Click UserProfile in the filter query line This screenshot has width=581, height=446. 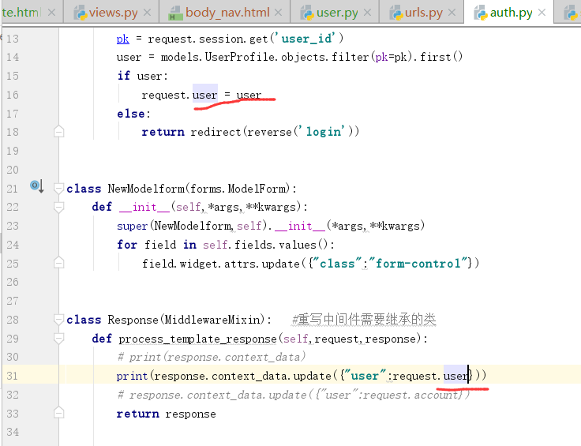(x=240, y=57)
